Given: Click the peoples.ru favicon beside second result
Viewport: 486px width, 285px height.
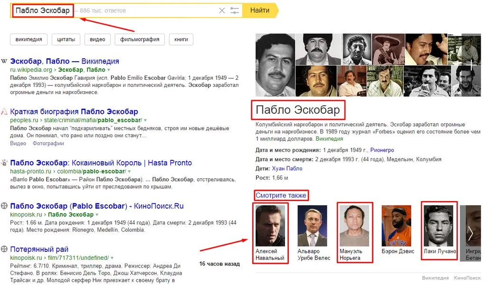Looking at the screenshot, I should pos(4,111).
